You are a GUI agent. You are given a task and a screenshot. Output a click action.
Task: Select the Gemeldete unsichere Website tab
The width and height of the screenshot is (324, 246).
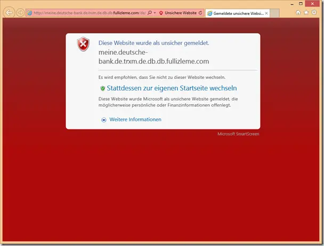238,13
